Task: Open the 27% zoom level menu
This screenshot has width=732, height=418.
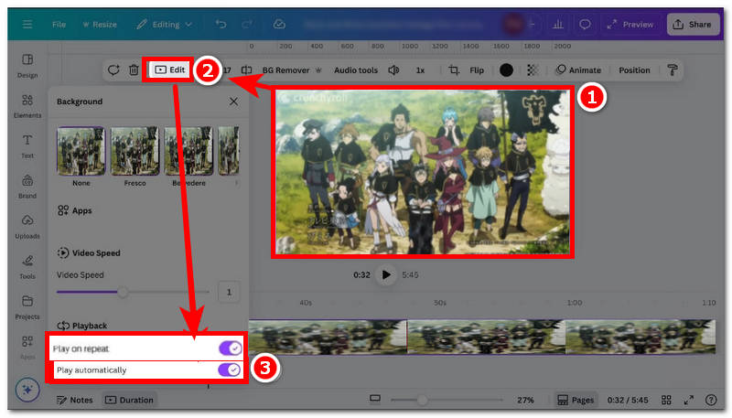Action: [x=525, y=400]
